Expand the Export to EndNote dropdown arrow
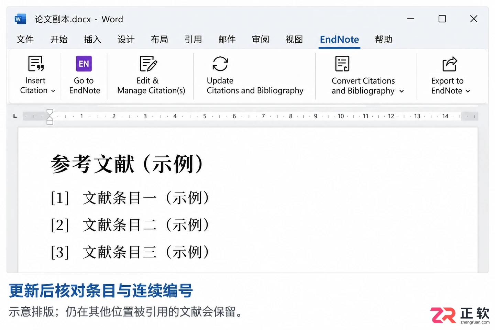Image resolution: width=495 pixels, height=330 pixels. [x=468, y=91]
